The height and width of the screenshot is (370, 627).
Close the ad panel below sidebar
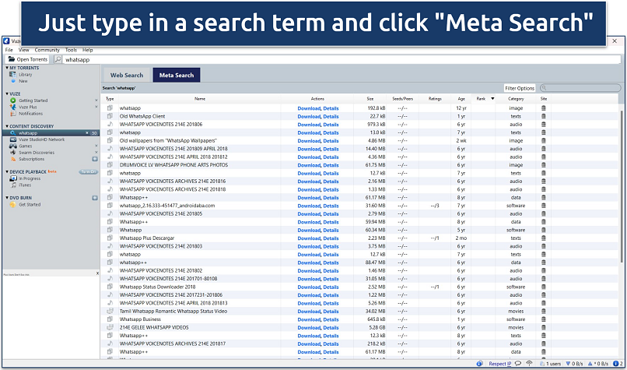click(x=97, y=273)
